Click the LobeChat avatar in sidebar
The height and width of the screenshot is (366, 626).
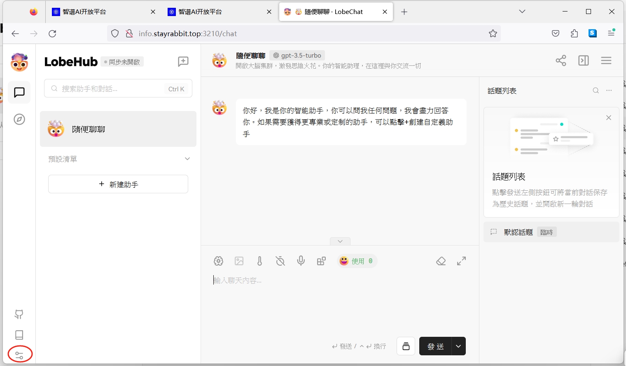19,63
